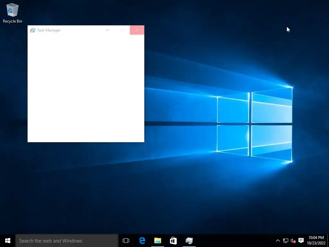Screen dimensions: 329x247
Task: Click the Show desktop strip at taskbar end
Action: 328,241
